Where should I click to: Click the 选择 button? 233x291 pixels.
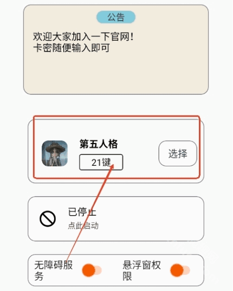coord(178,153)
